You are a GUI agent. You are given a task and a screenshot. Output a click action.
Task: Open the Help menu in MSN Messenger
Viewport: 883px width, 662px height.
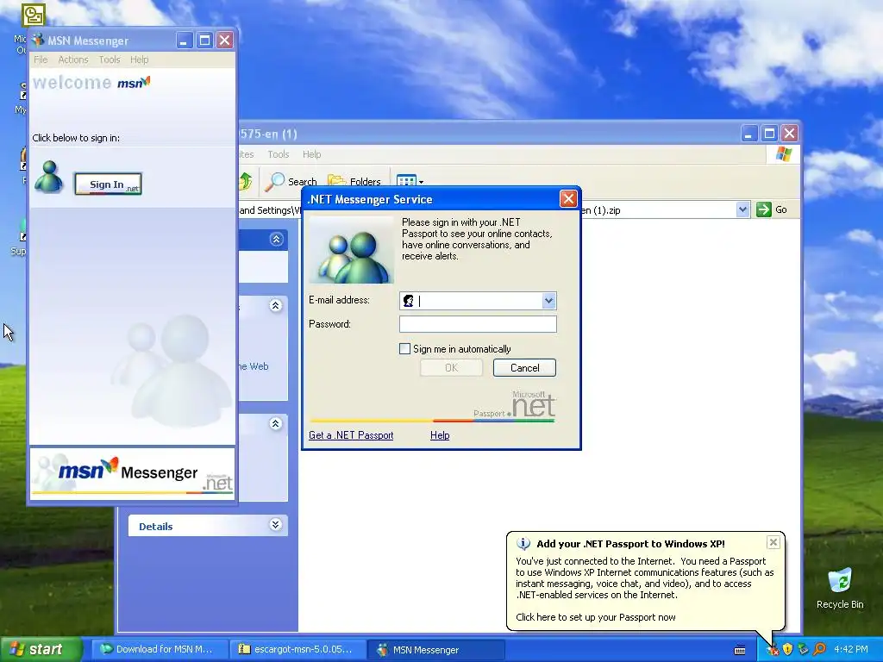(x=139, y=59)
